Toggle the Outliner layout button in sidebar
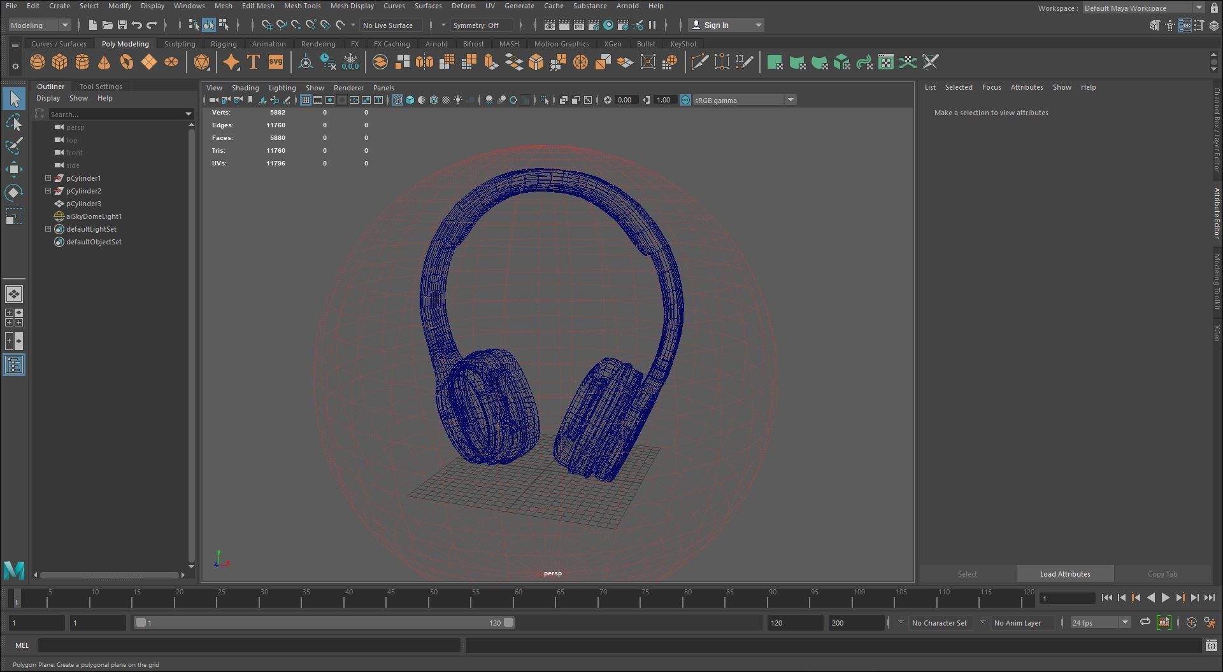This screenshot has width=1223, height=672. (14, 365)
